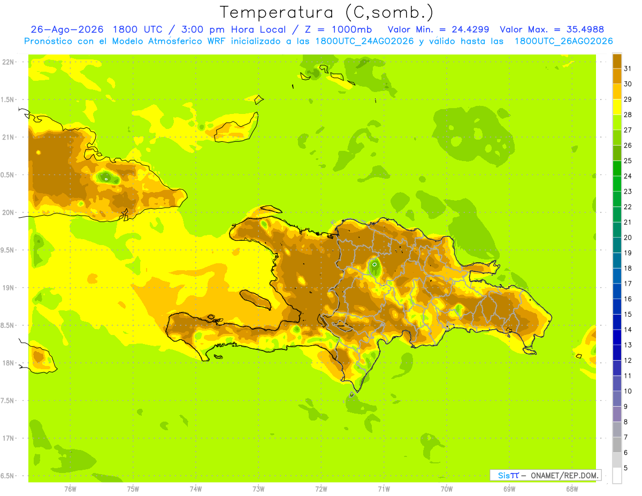Pick the purple swatch between 8 and 9
Image resolution: width=642 pixels, height=496 pixels.
pyautogui.click(x=617, y=414)
